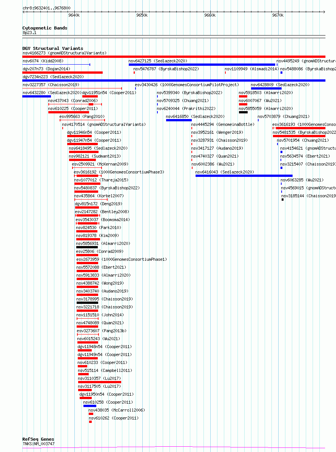Select nsv438035 (McCarroll2006) label
The height and width of the screenshot is (452, 336).
(117, 410)
